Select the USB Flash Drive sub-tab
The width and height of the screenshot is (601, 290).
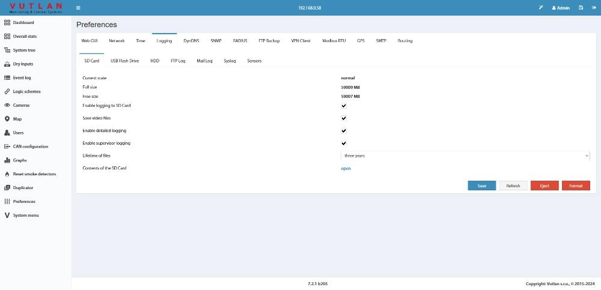point(124,61)
